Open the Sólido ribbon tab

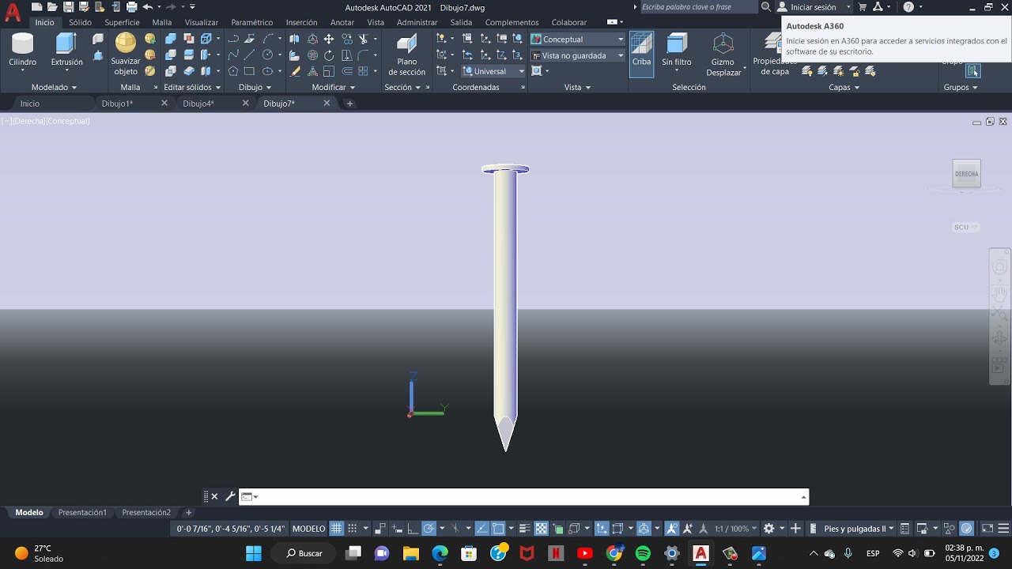coord(80,22)
